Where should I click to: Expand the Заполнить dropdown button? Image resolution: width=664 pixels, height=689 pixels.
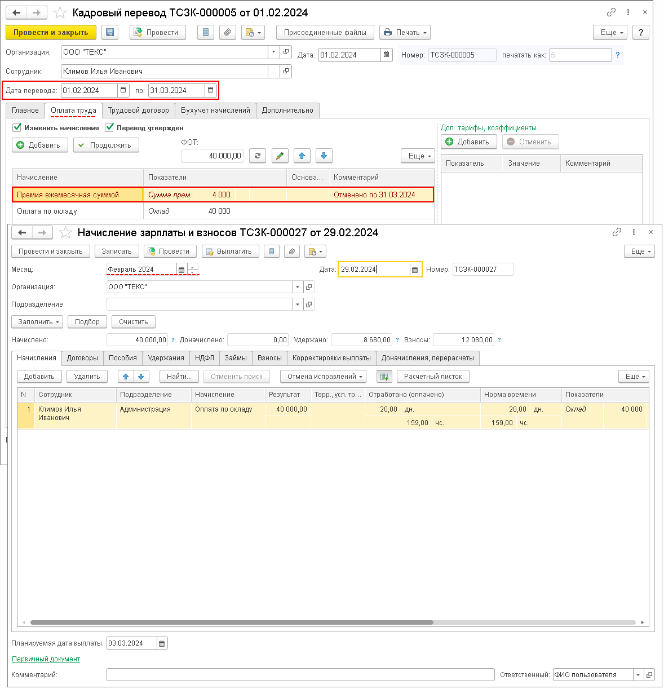(37, 322)
